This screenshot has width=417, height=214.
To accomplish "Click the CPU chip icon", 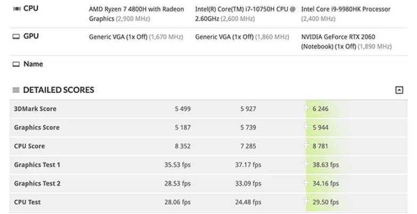I will [16, 9].
